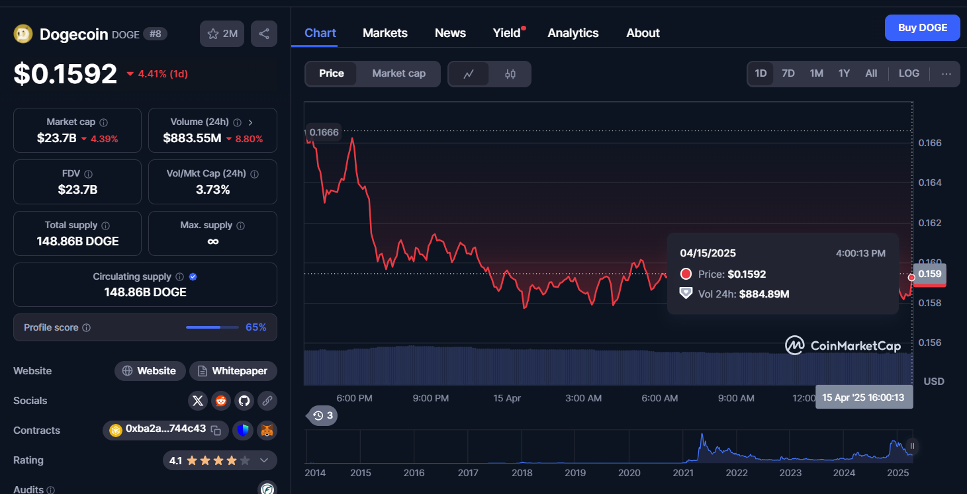Set chart range to 7D

788,73
